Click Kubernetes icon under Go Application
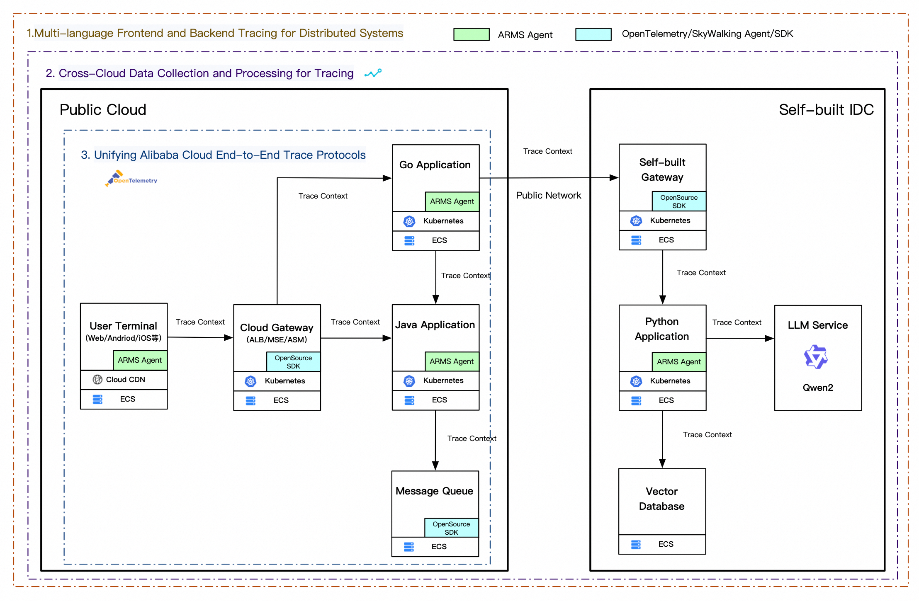 [409, 221]
